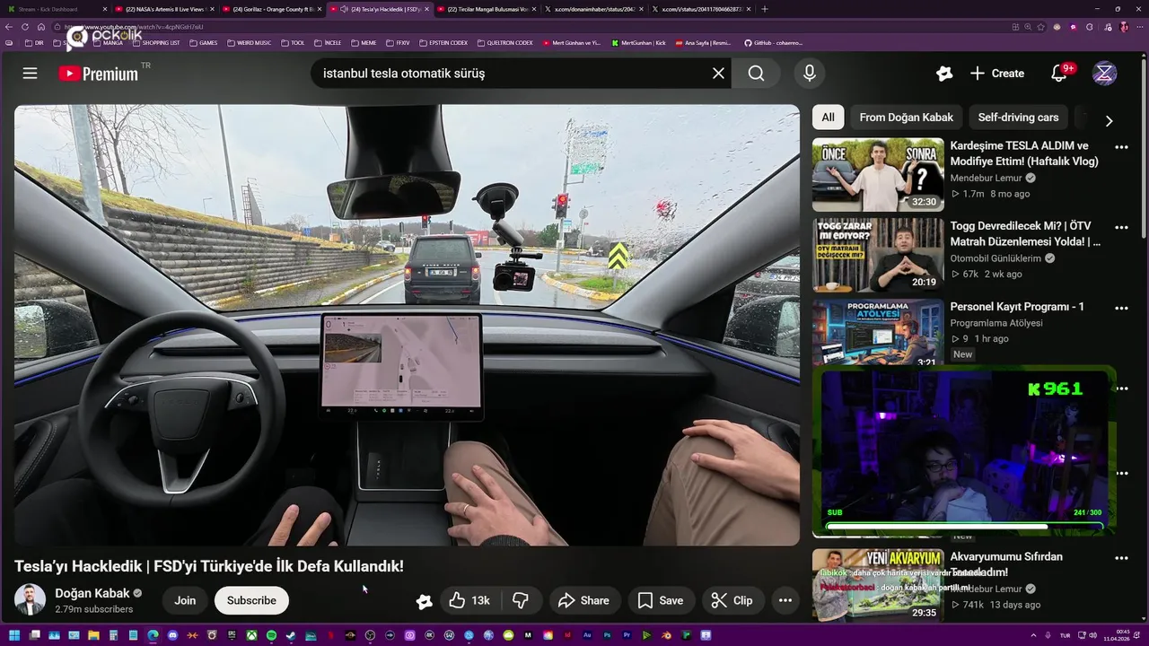The height and width of the screenshot is (646, 1149).
Task: Filter by Self-driving cars chip
Action: pyautogui.click(x=1018, y=118)
